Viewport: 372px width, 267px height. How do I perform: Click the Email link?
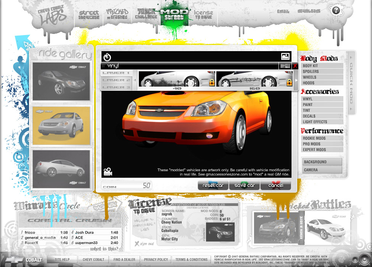283,11
